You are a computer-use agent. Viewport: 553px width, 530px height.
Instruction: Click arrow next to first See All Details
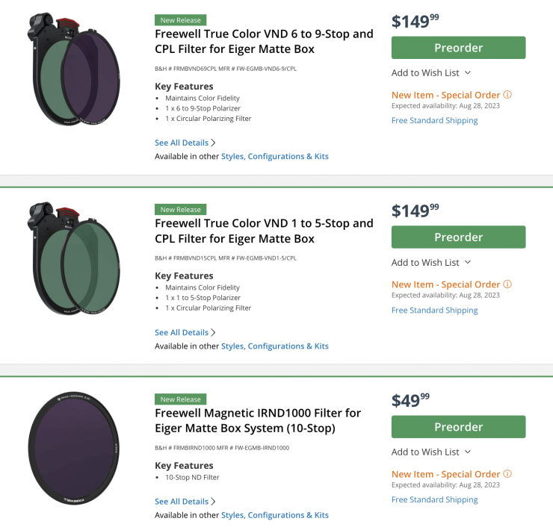coord(214,143)
